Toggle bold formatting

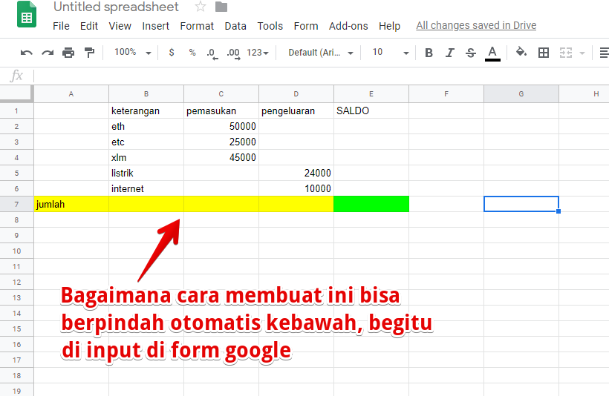coord(429,53)
